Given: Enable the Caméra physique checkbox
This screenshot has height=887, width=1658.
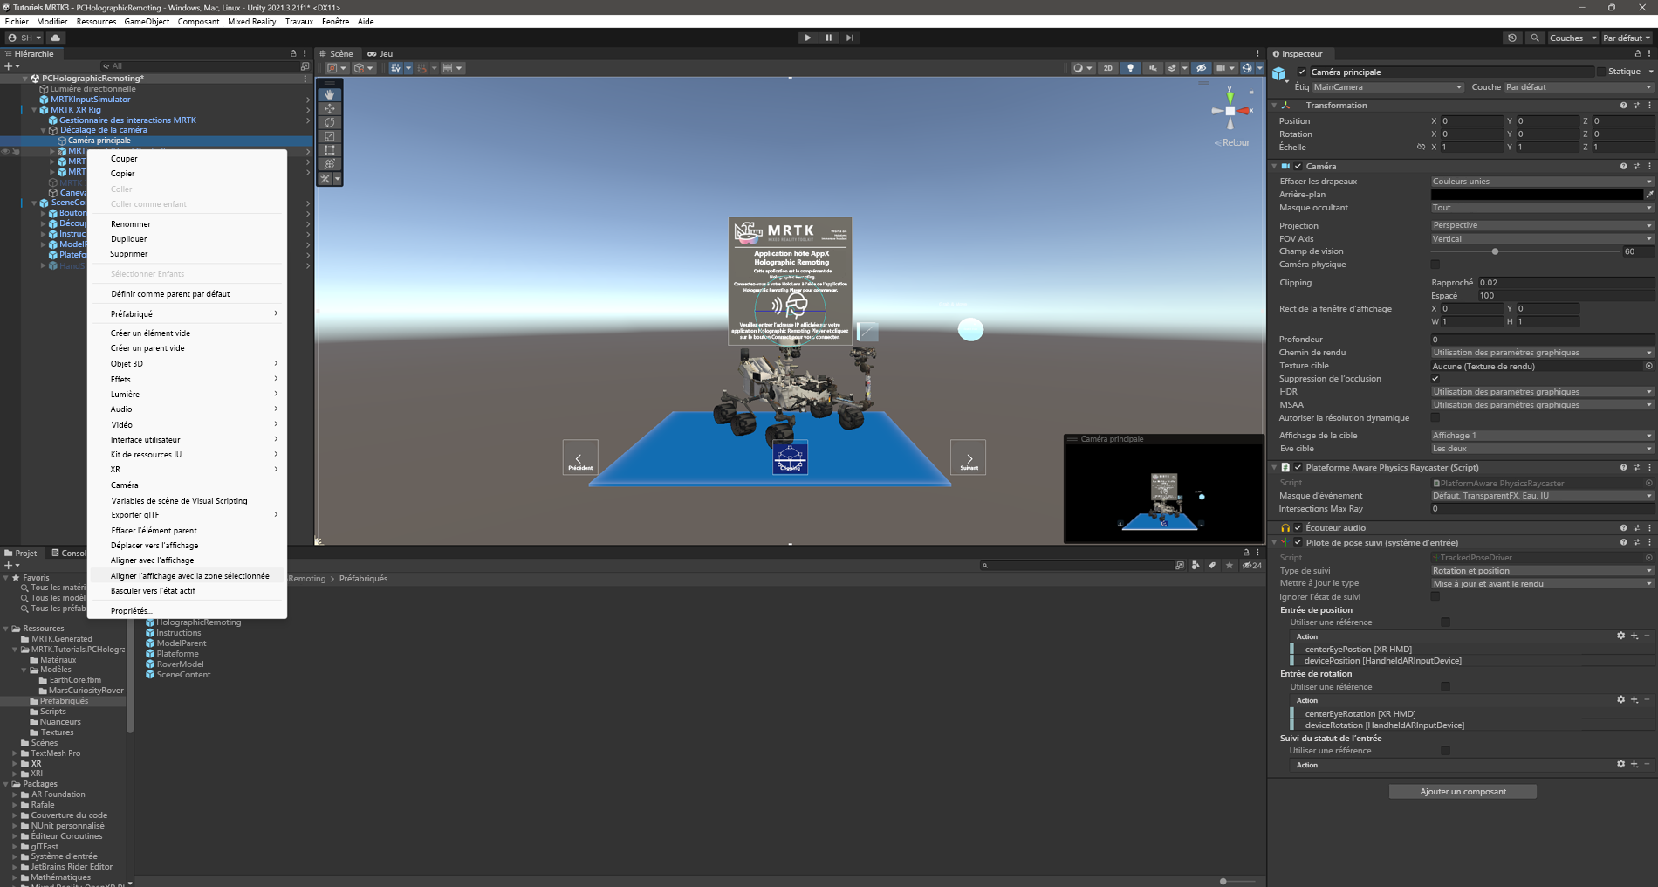Looking at the screenshot, I should pos(1435,265).
